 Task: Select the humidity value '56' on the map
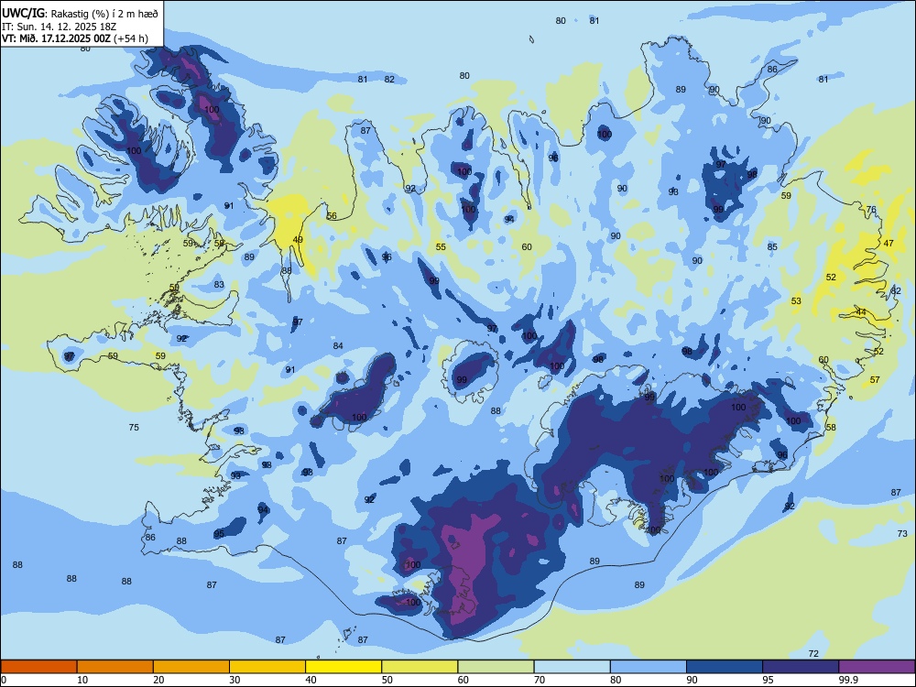[332, 215]
